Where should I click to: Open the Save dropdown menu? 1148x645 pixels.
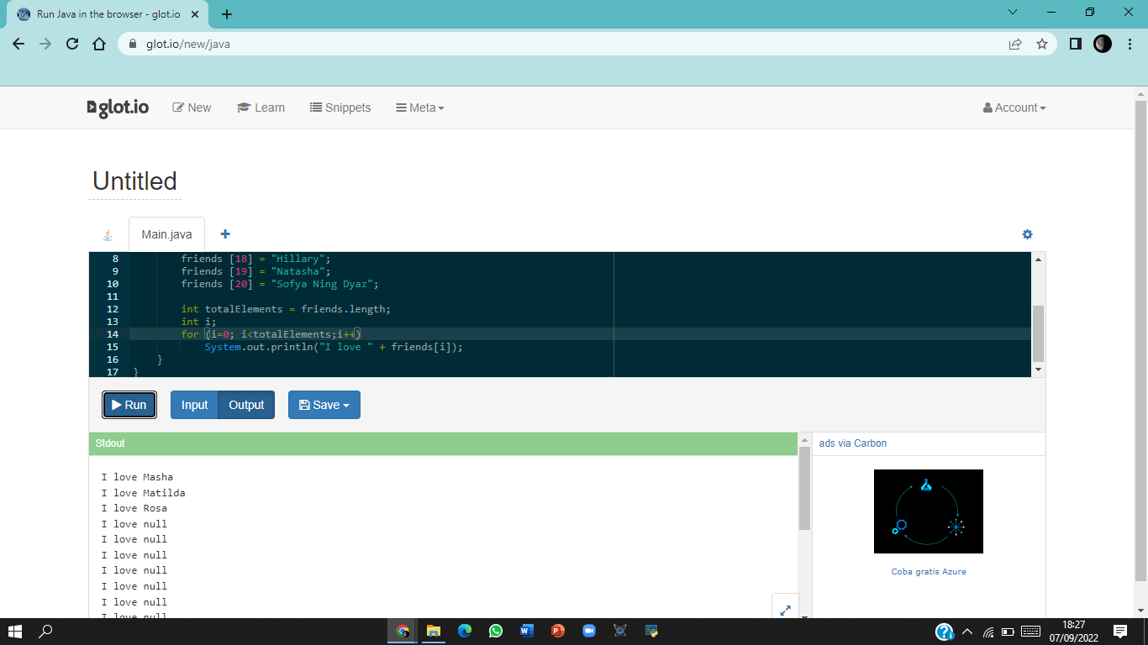(x=324, y=405)
